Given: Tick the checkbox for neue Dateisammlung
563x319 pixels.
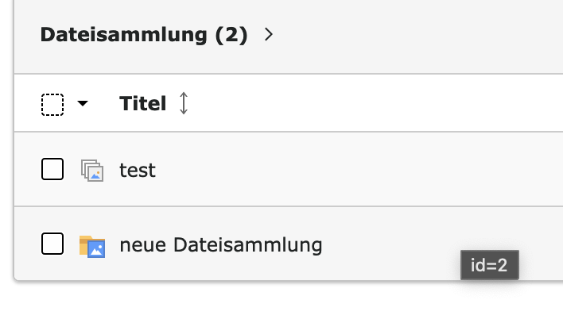Looking at the screenshot, I should 52,244.
